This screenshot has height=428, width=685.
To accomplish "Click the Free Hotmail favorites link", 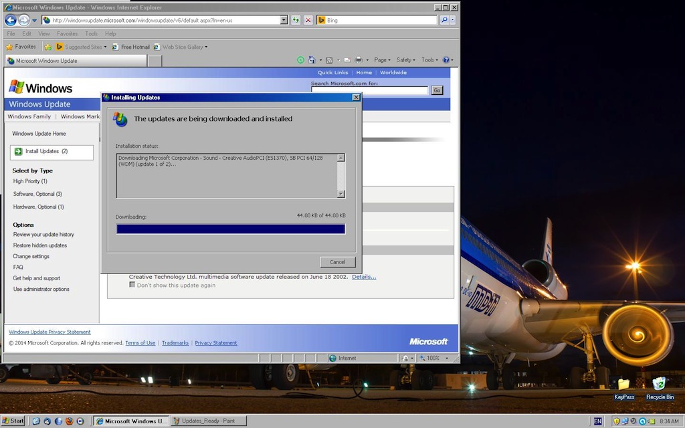I will pos(130,47).
